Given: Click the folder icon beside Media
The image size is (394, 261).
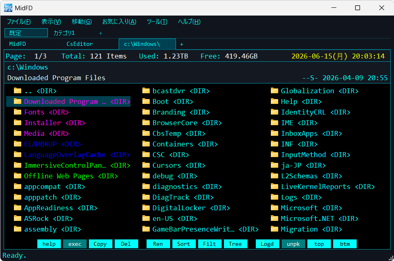Looking at the screenshot, I should pos(18,133).
